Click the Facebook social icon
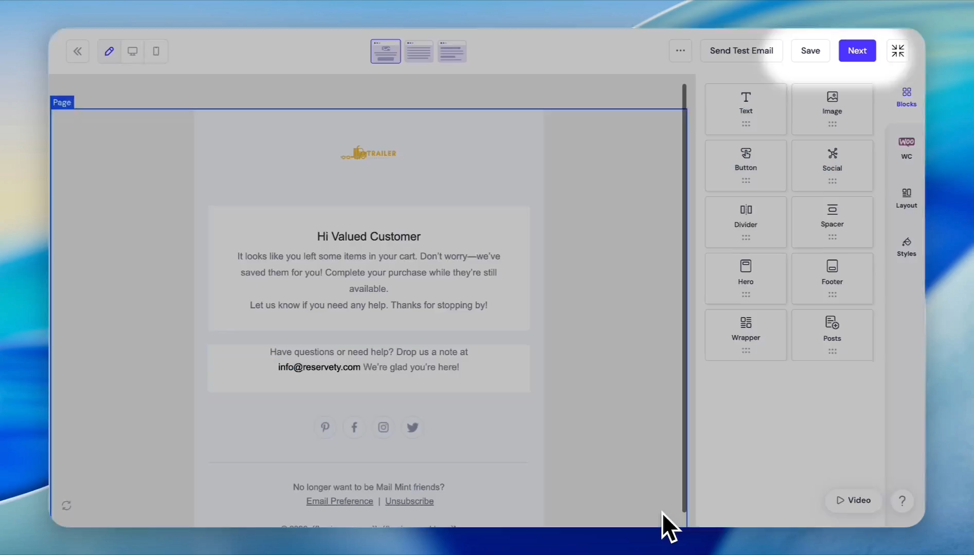Viewport: 974px width, 555px height. click(354, 427)
